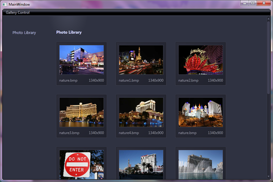The image size is (273, 182).
Task: Click the Photo Library bold heading
Action: tap(69, 33)
